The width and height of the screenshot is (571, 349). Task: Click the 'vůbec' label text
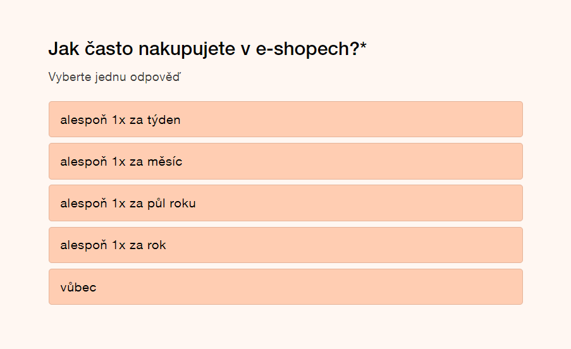(78, 287)
